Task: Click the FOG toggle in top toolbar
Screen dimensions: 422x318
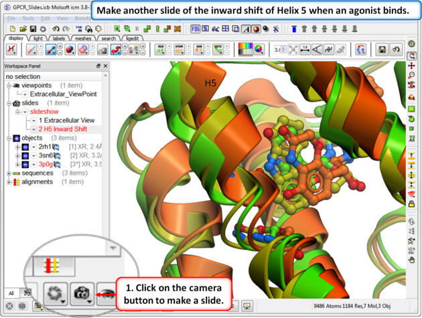Action: click(195, 29)
